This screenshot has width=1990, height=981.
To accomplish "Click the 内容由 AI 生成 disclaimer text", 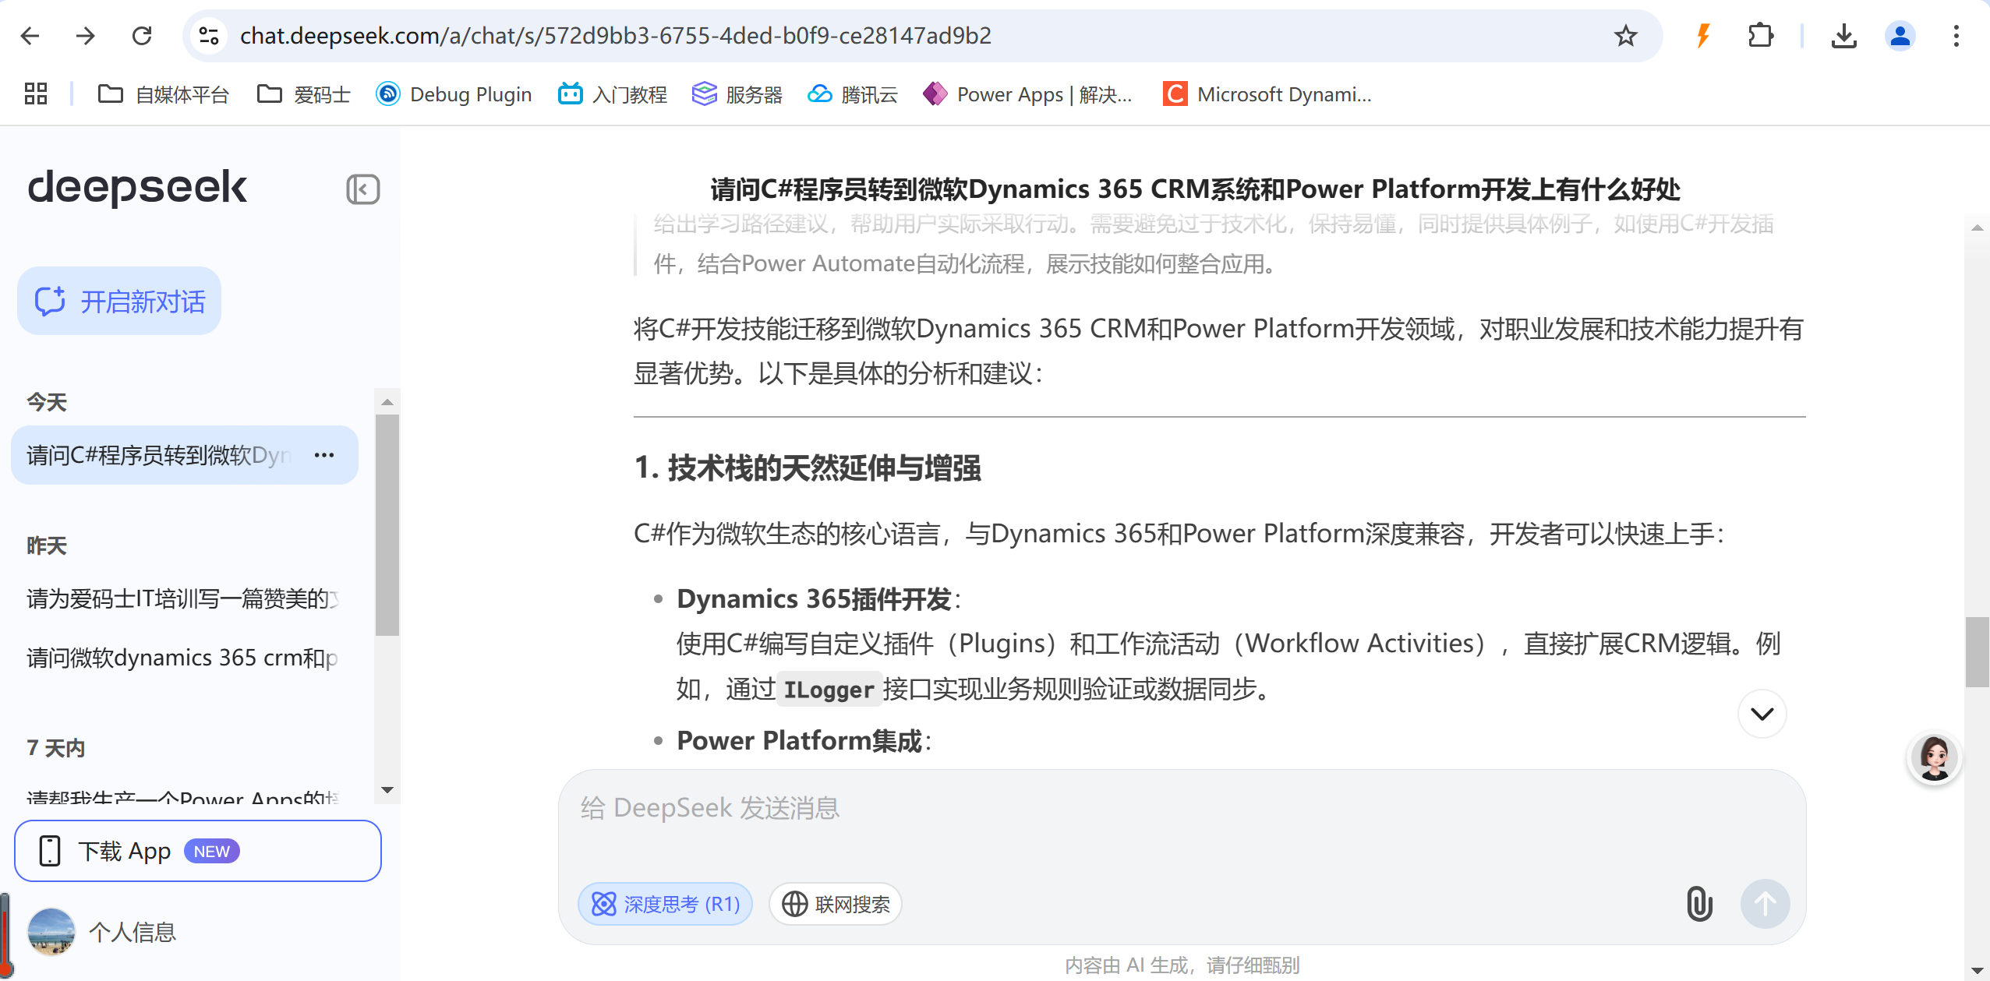I will (x=1182, y=965).
